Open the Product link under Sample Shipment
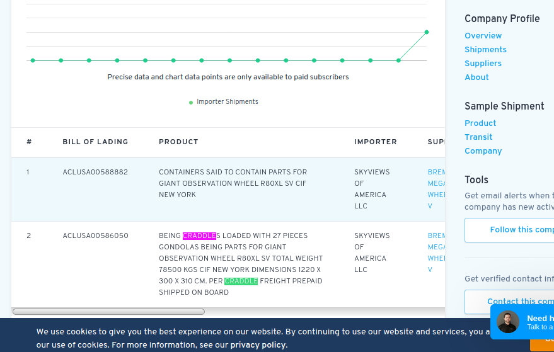554x352 pixels. click(480, 123)
